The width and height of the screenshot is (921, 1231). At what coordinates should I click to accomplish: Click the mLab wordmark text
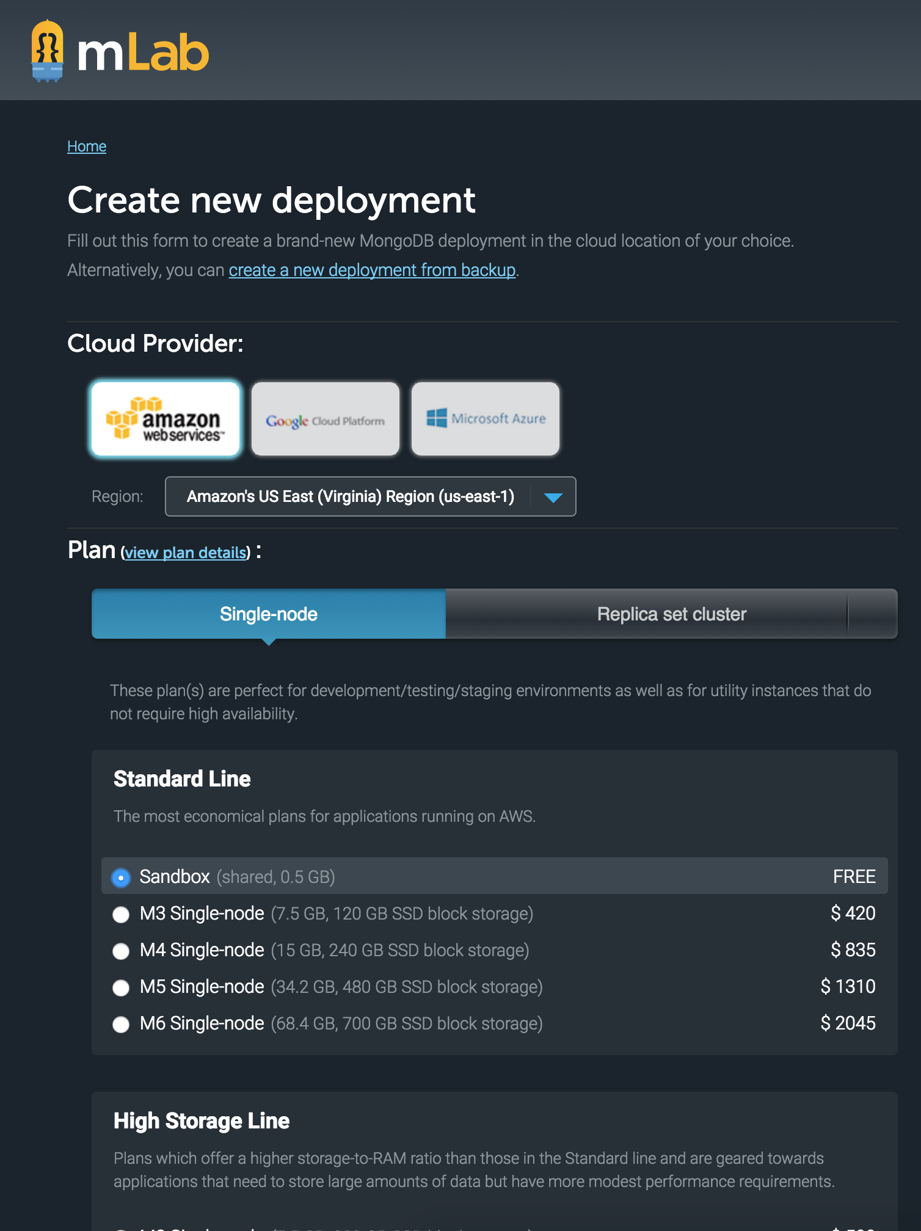[144, 53]
